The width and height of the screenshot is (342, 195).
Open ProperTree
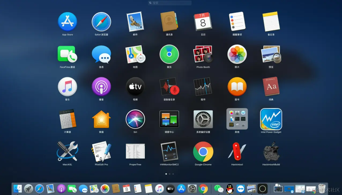(x=135, y=151)
